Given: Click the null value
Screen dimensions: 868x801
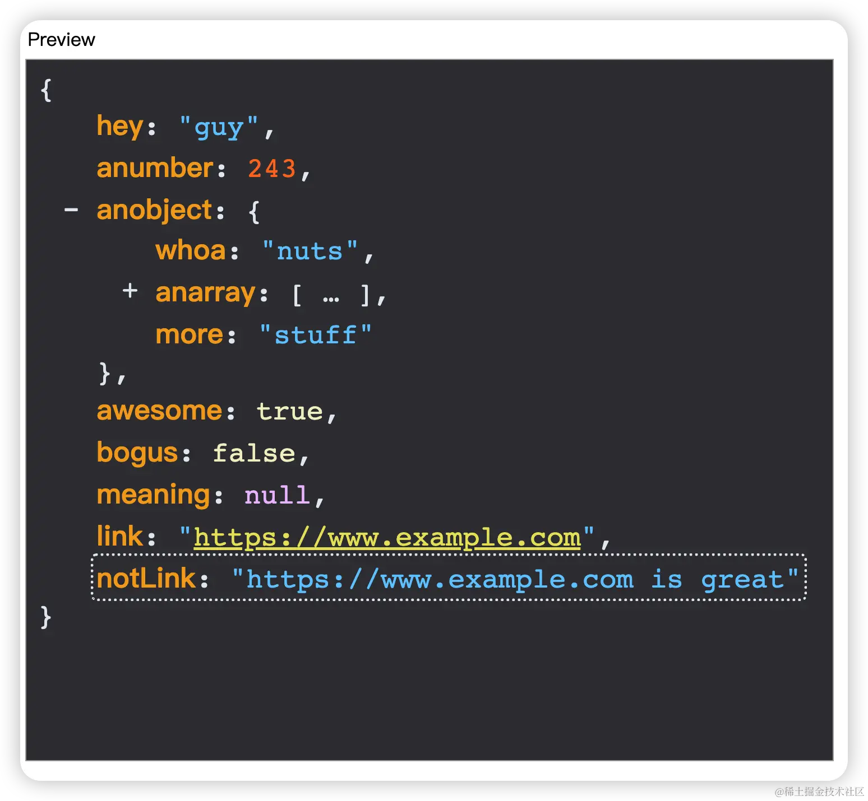Looking at the screenshot, I should pos(277,495).
